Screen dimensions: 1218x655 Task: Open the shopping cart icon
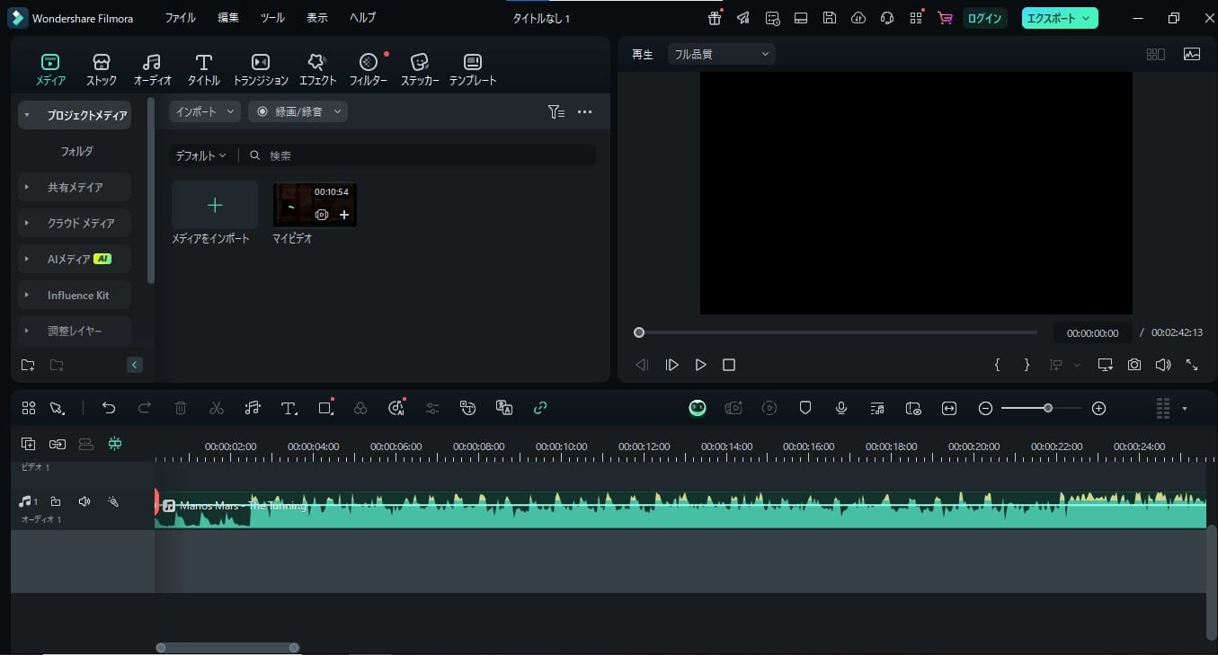945,18
